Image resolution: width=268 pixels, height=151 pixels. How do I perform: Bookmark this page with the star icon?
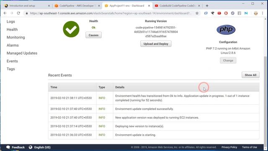tap(197, 13)
